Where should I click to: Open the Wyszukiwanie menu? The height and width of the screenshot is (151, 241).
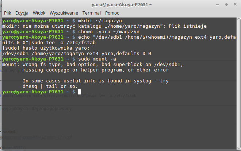(x=64, y=13)
